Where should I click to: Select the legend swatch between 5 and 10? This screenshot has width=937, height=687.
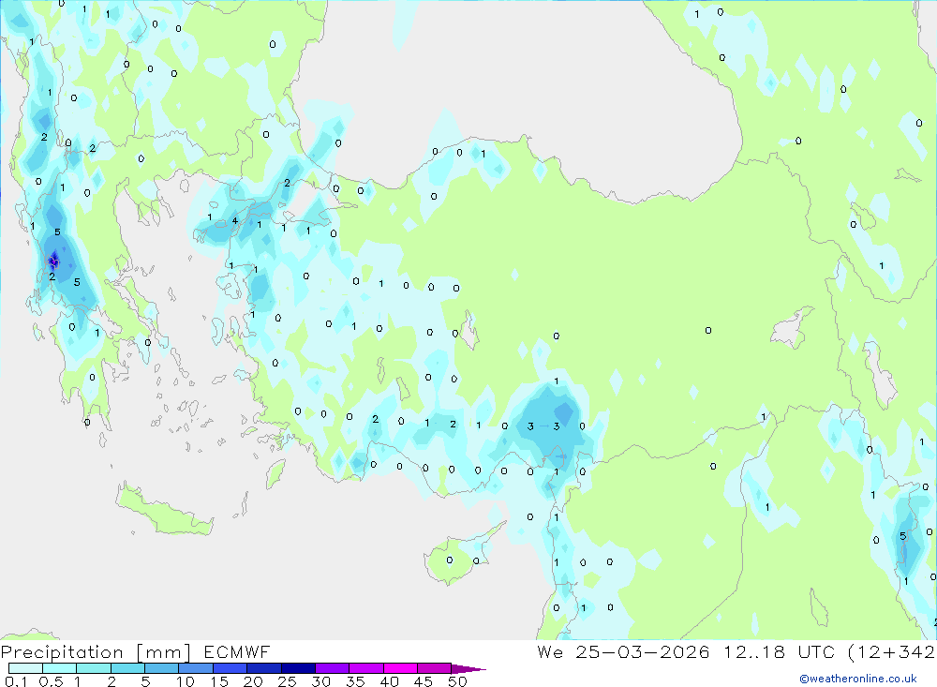161,668
